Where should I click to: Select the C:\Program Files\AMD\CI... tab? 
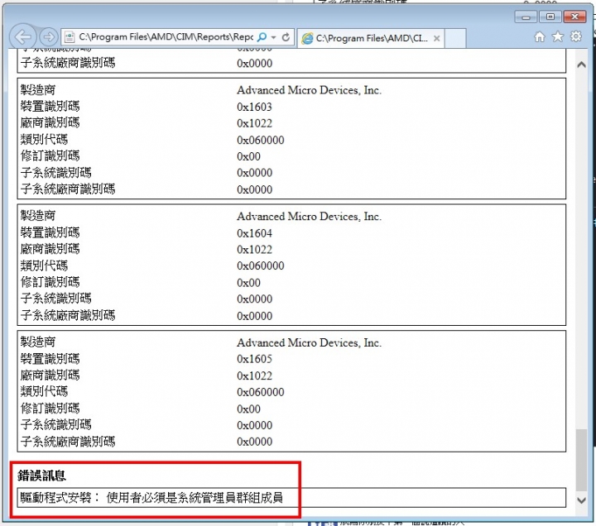click(371, 38)
